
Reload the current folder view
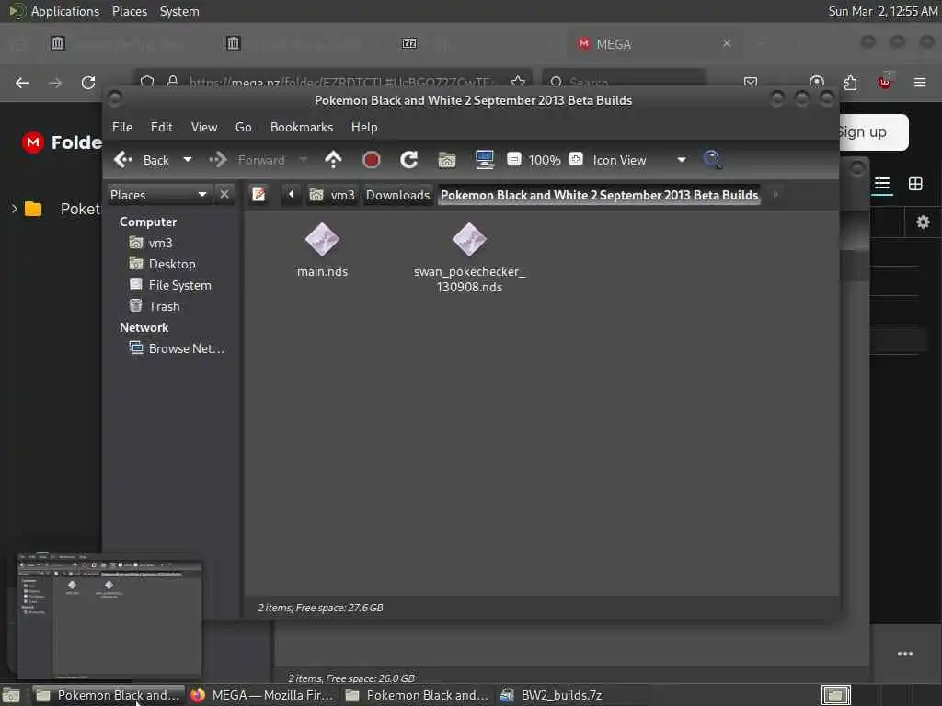point(409,160)
